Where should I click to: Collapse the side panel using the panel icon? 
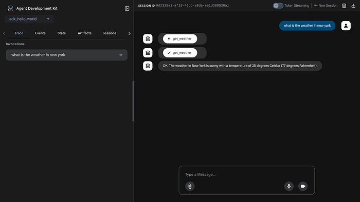(127, 9)
